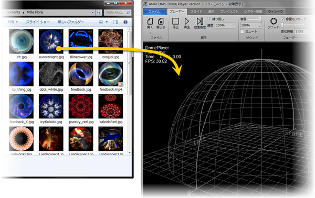Click the blue help icon in Explorer
This screenshot has width=315, height=198.
[x=125, y=22]
